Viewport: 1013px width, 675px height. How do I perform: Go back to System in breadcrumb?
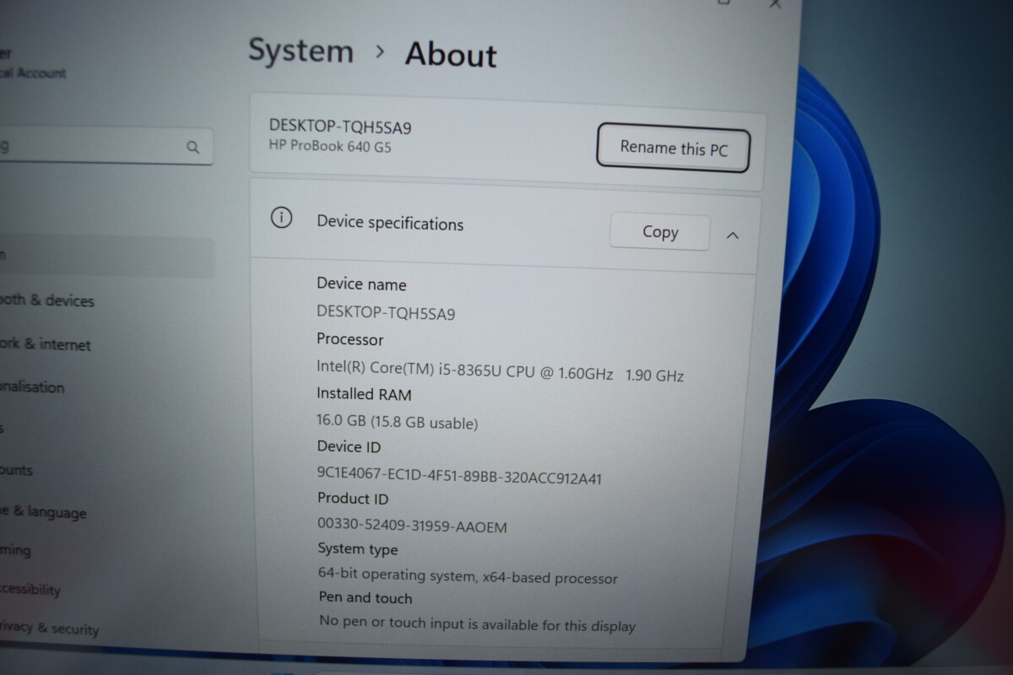[x=301, y=51]
